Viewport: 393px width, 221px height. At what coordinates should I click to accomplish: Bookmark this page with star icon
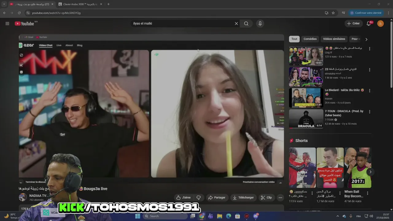click(333, 13)
